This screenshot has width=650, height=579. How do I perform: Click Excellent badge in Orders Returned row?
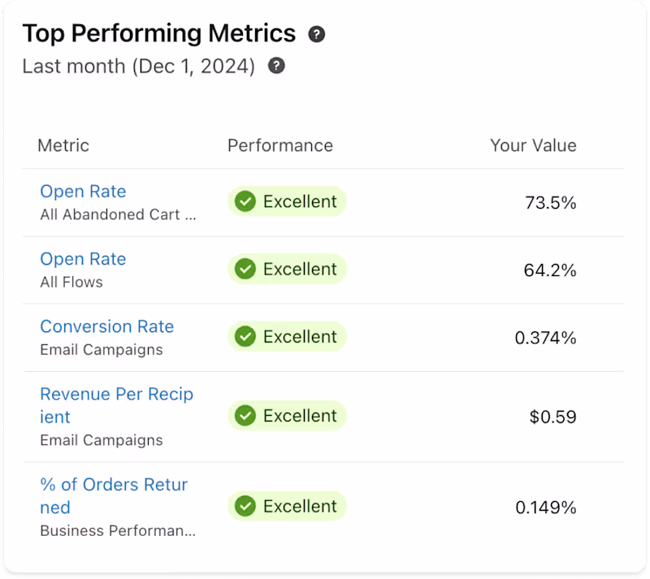pyautogui.click(x=298, y=507)
